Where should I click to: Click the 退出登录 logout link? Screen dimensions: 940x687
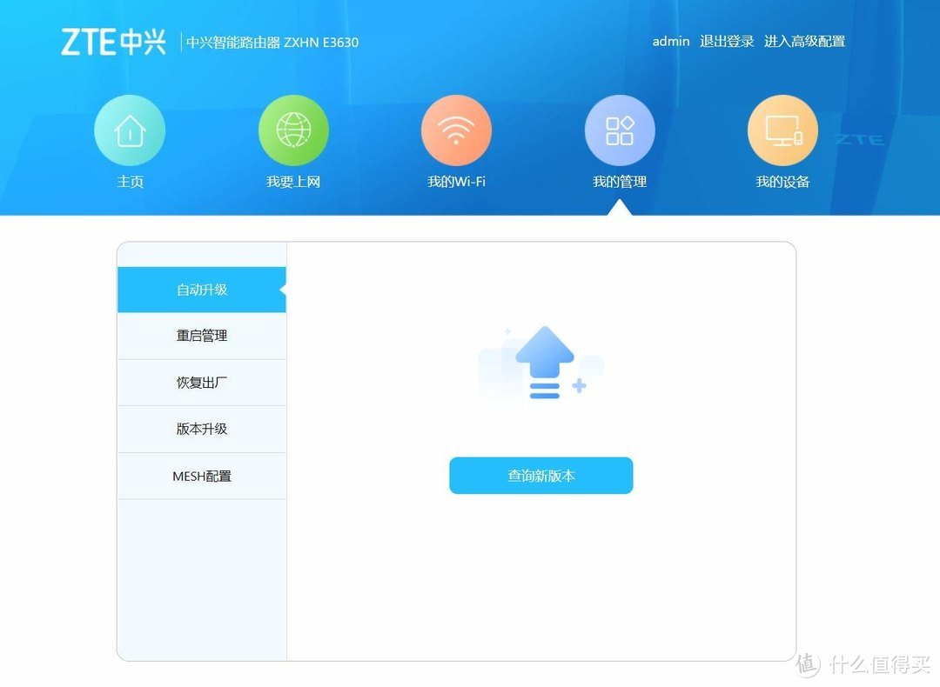(x=727, y=41)
